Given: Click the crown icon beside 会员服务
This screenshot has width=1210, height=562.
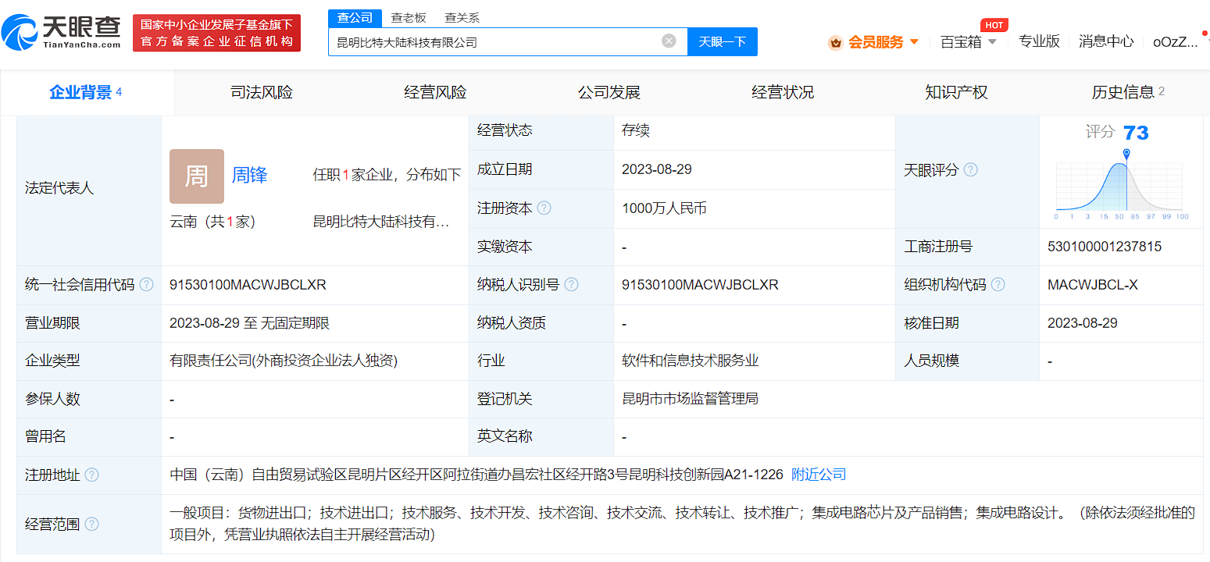Looking at the screenshot, I should point(836,42).
